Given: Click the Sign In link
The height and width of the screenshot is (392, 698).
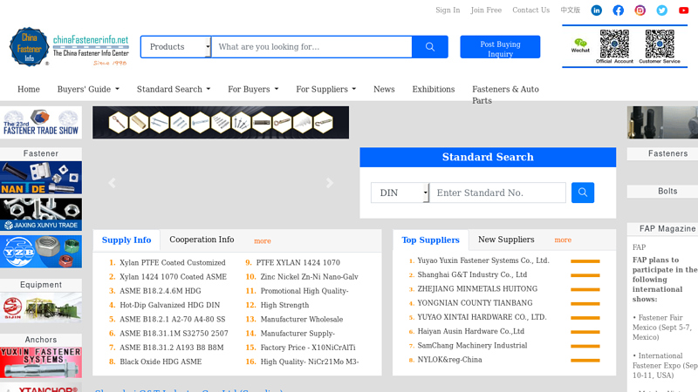Looking at the screenshot, I should pyautogui.click(x=448, y=10).
